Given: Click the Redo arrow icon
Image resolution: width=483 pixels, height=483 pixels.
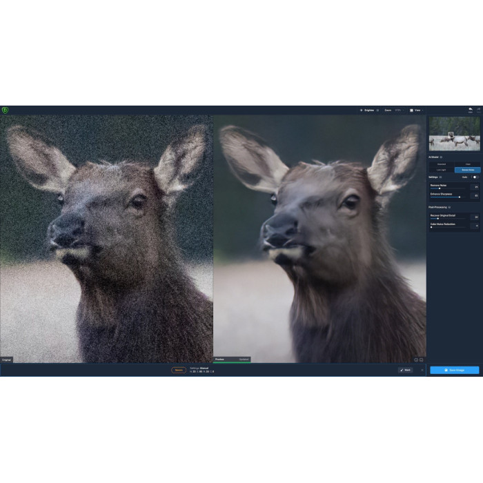Looking at the screenshot, I should point(478,109).
